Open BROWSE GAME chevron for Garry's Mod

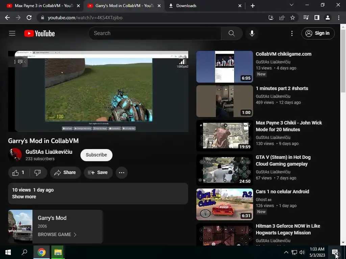(x=75, y=235)
